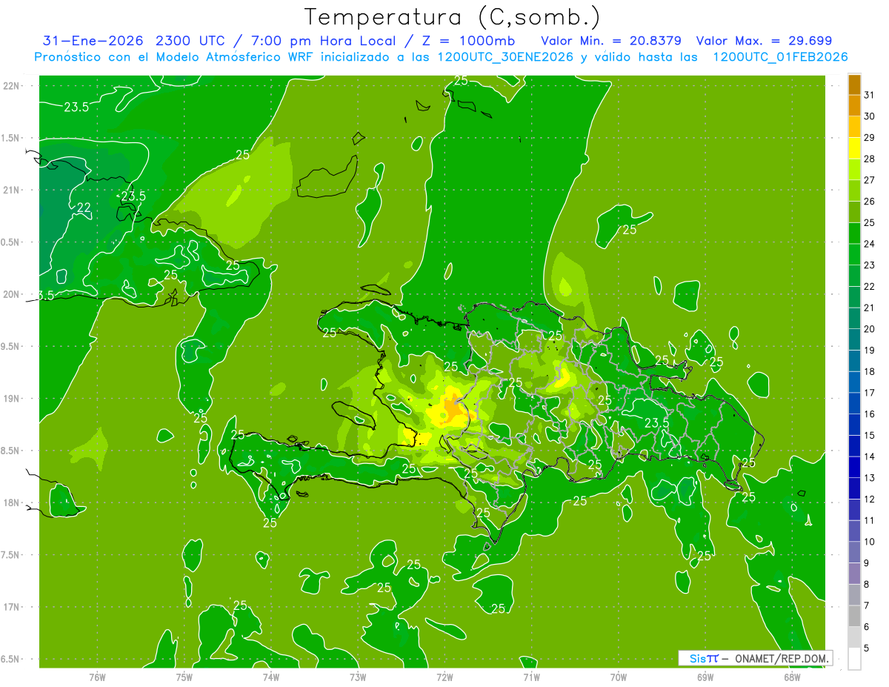This screenshot has width=889, height=687.
Task: Click the '8.5N' latitude tick label
Action: click(10, 451)
